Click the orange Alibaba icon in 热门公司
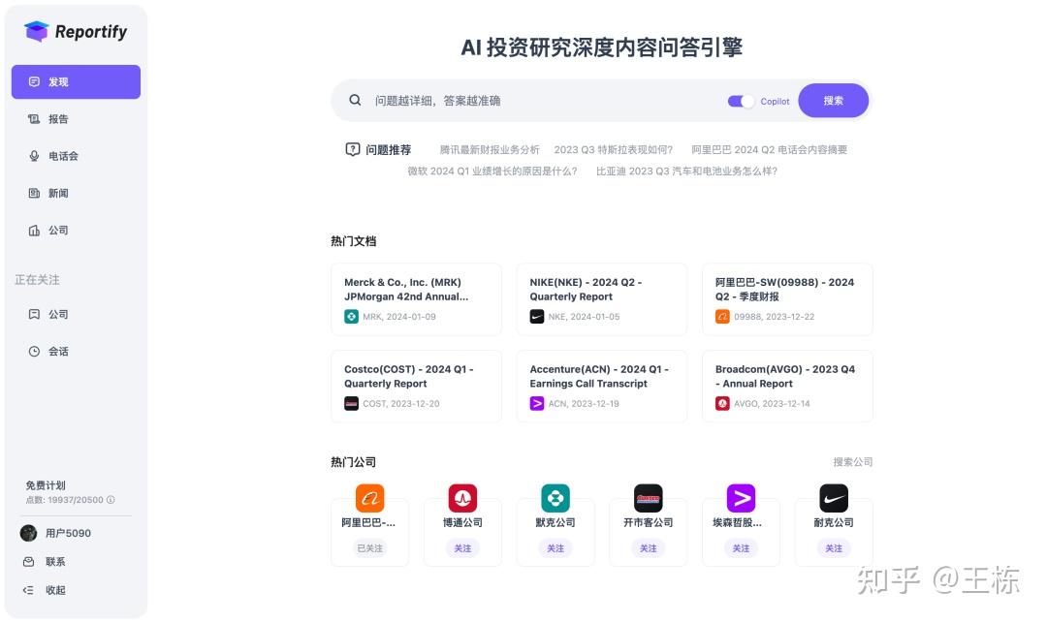This screenshot has width=1047, height=623. (x=369, y=498)
